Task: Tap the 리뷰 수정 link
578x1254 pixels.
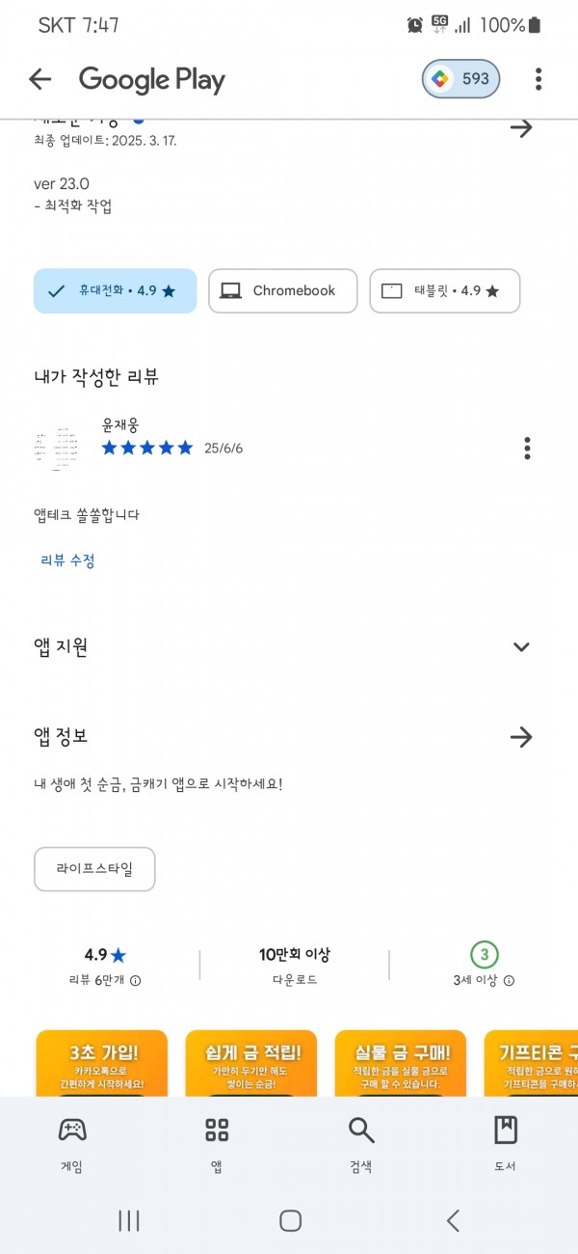Action: click(67, 560)
